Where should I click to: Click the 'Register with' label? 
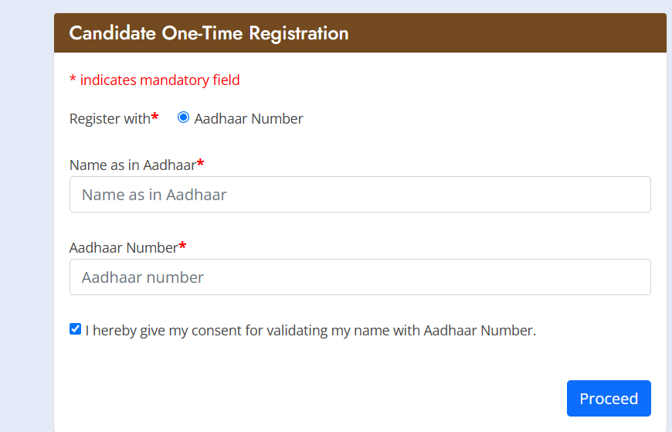[x=110, y=119]
